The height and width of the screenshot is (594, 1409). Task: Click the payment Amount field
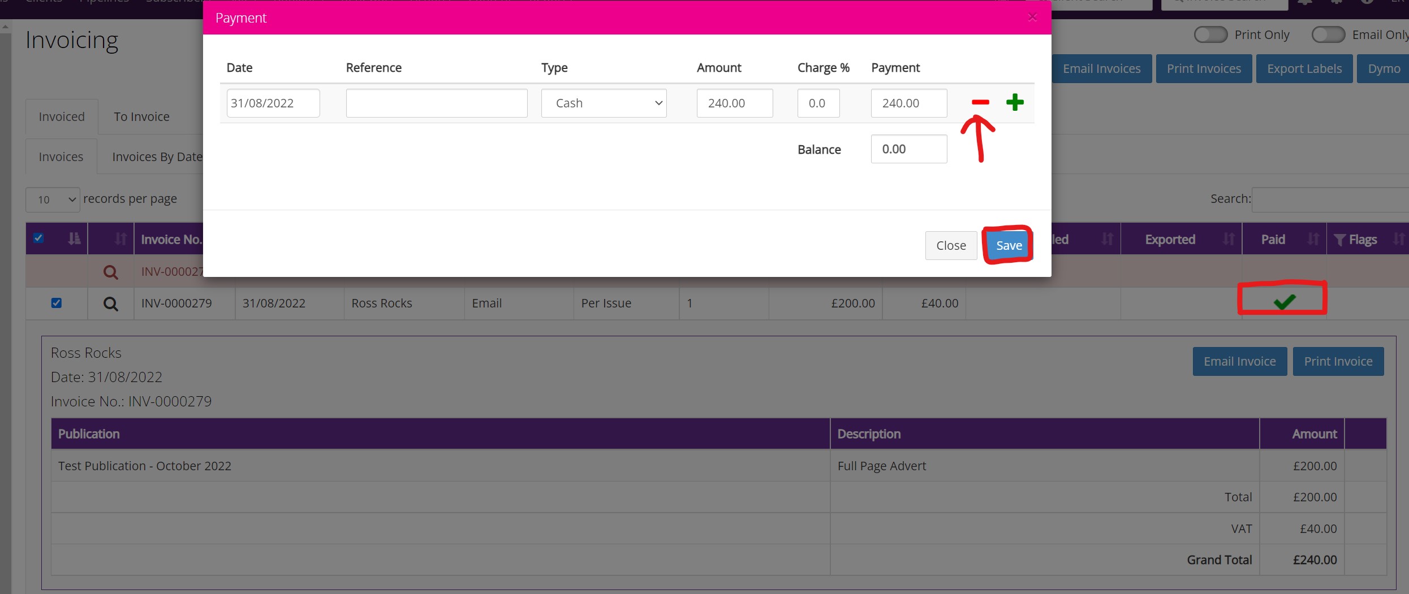tap(735, 103)
